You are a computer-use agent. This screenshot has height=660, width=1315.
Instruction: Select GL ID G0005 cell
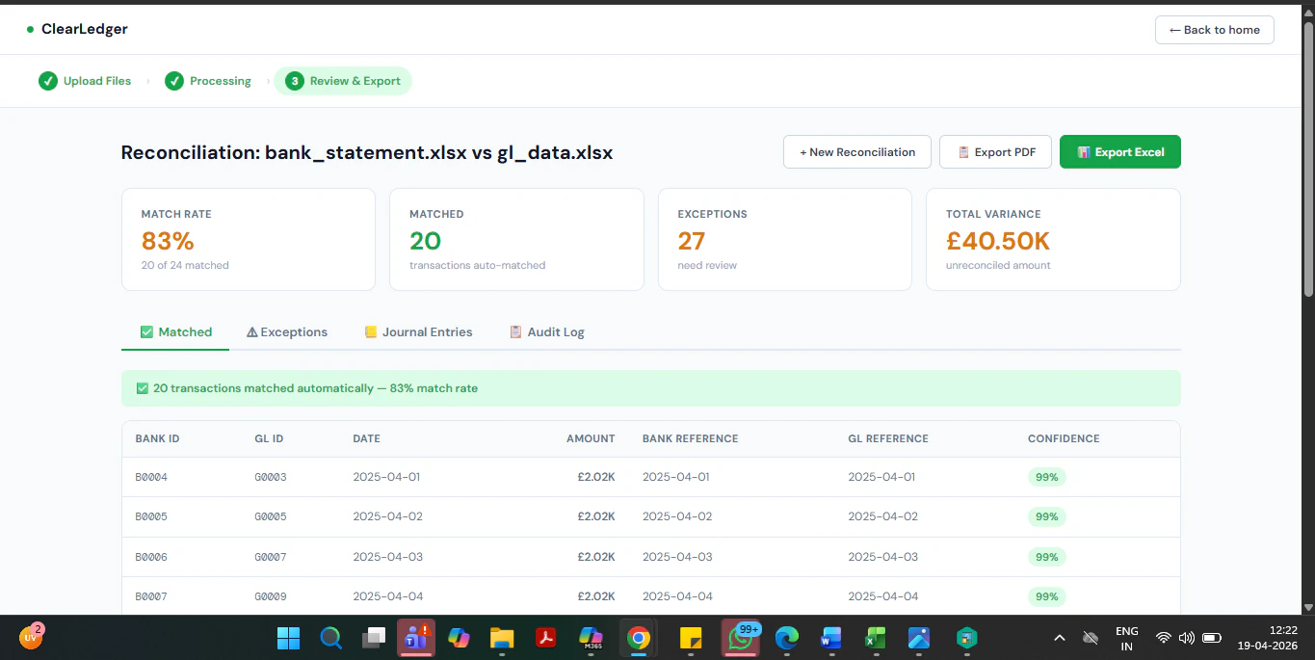(271, 516)
